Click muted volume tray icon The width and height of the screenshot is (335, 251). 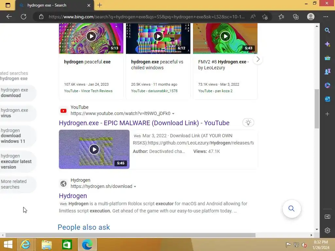coord(304,245)
